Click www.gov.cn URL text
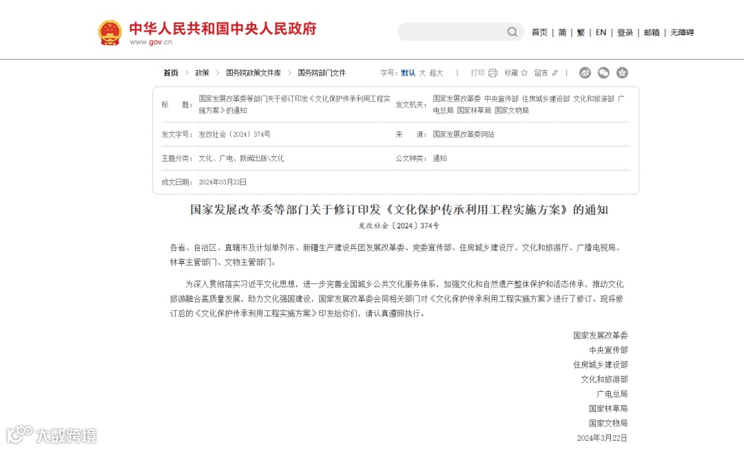The height and width of the screenshot is (449, 744). click(x=151, y=42)
